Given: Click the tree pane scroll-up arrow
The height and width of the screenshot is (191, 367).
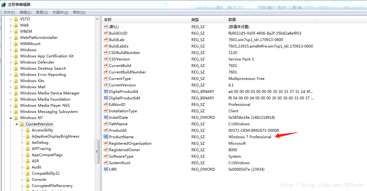Looking at the screenshot, I should pos(97,19).
